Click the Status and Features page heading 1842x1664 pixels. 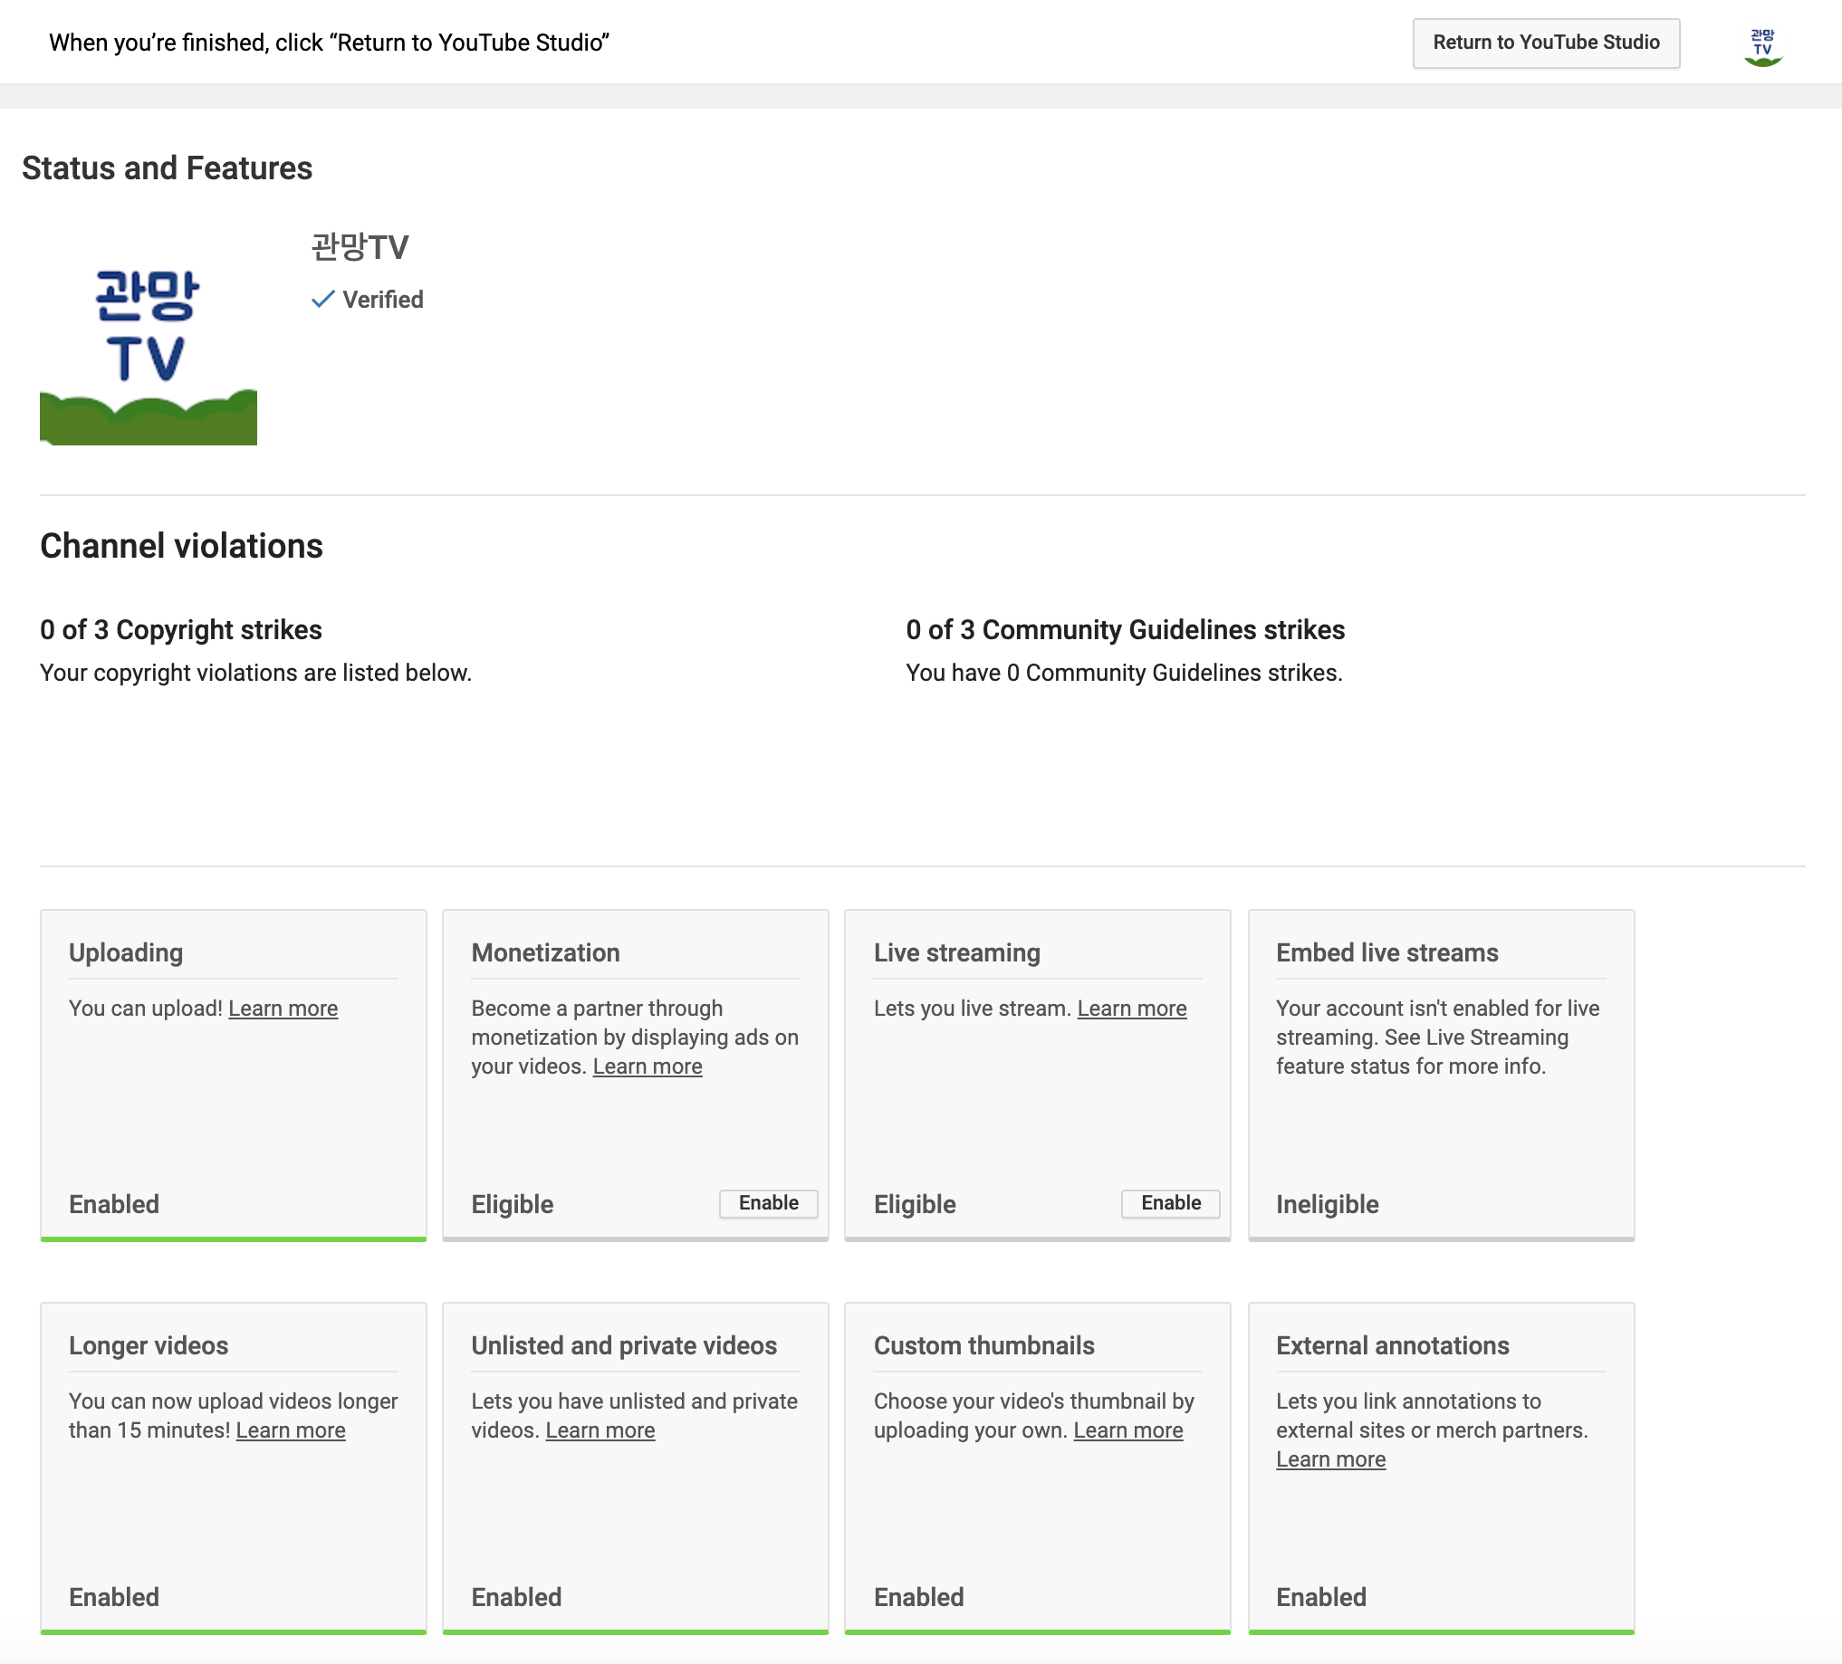[168, 168]
